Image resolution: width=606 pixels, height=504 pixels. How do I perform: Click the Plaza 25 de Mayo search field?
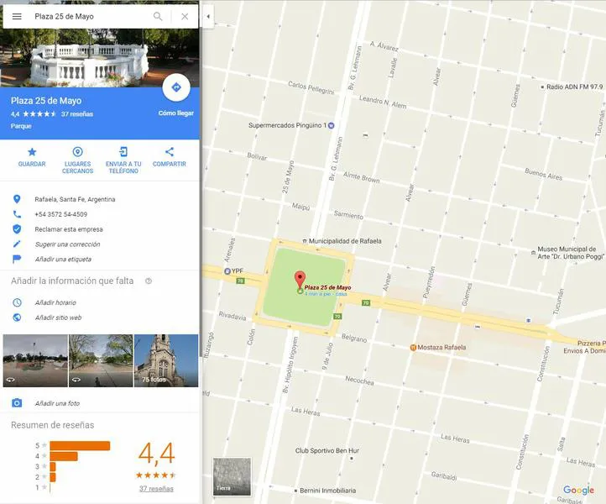(88, 16)
